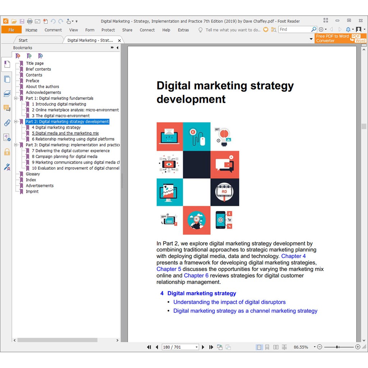Click the Print icon in quick access toolbar
Screen dimensions: 368x368
tap(30, 21)
